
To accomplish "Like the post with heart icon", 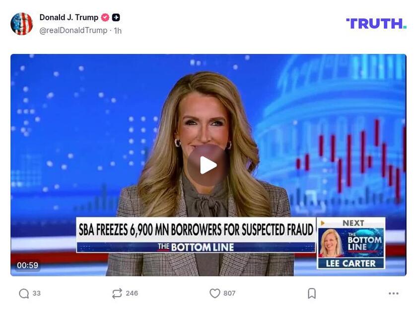I will tap(215, 293).
